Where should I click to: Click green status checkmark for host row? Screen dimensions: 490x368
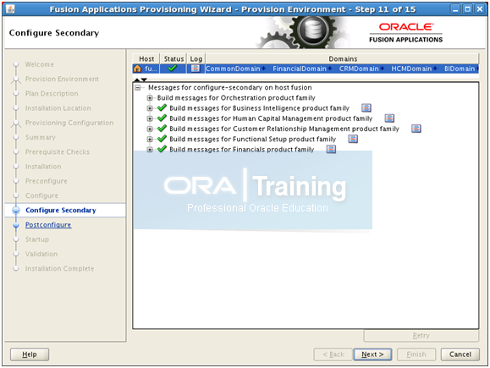(x=172, y=69)
